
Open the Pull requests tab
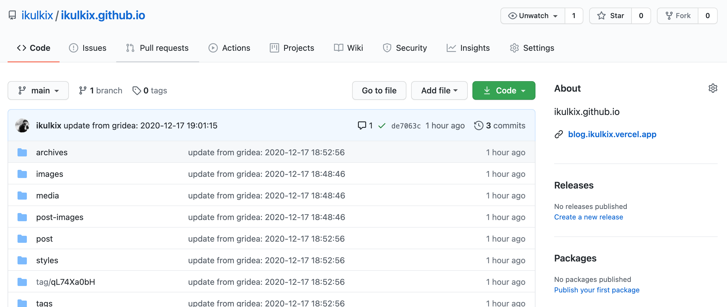pyautogui.click(x=158, y=48)
